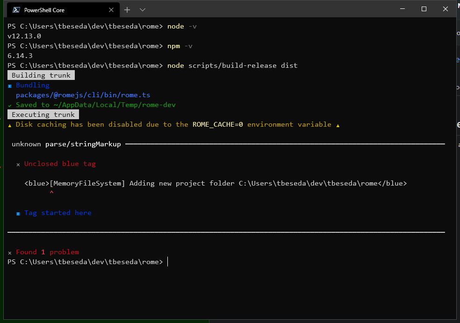460x323 pixels.
Task: Click the ~/AppData/Local/Temp/rome-dev saved path
Action: coord(115,105)
